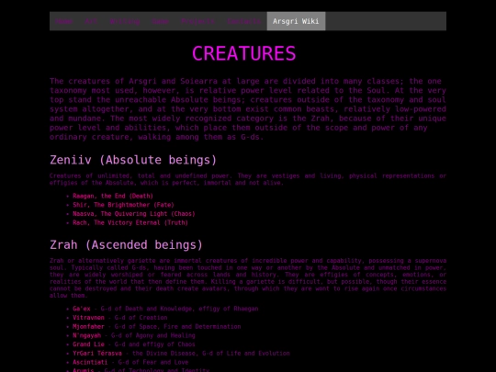The image size is (496, 372).
Task: Open the Ga'ex entry link
Action: [x=82, y=309]
